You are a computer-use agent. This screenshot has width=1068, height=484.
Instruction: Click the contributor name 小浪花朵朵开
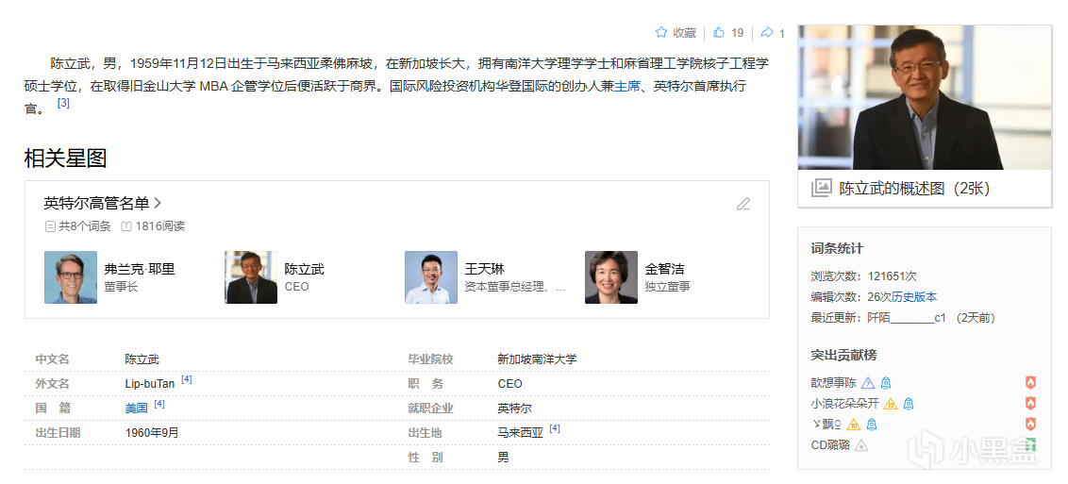click(844, 404)
